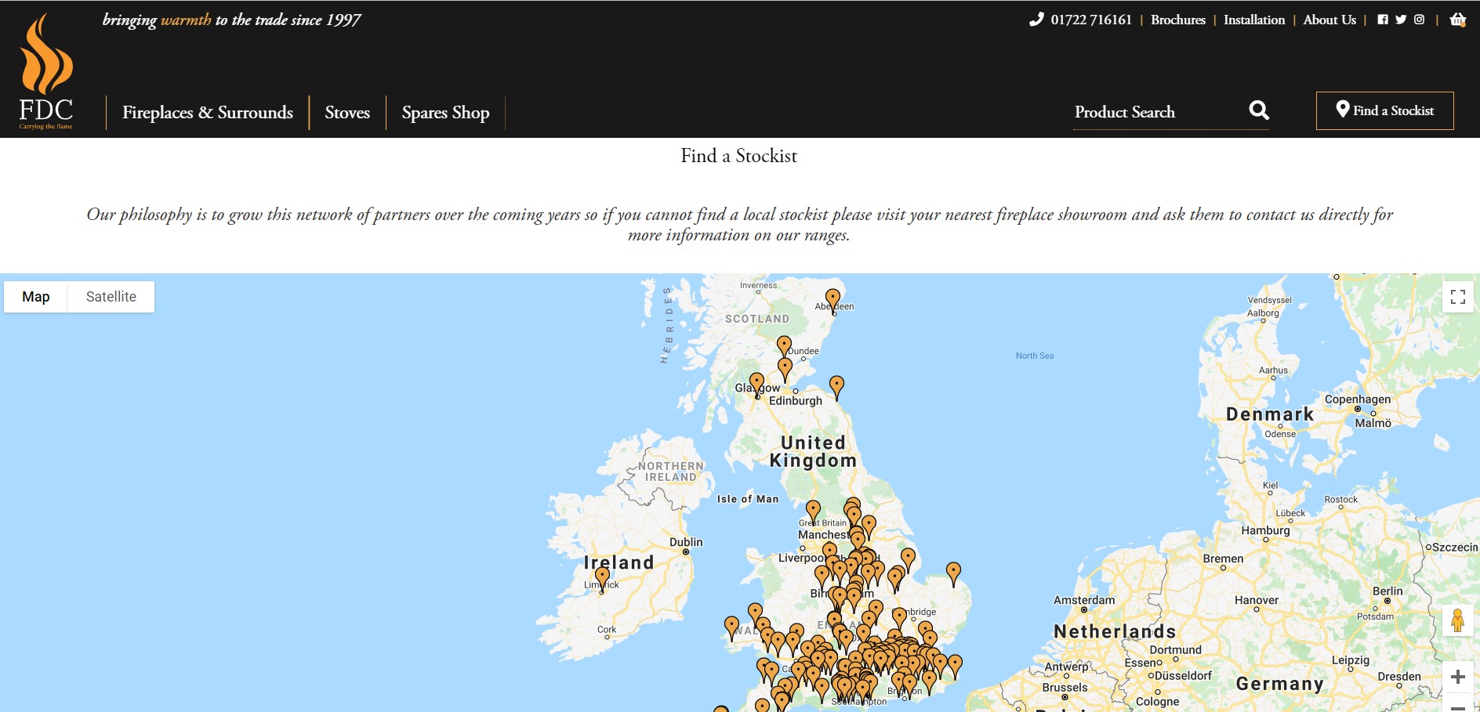Enter fullscreen on the map
Image resolution: width=1480 pixels, height=712 pixels.
[x=1459, y=296]
